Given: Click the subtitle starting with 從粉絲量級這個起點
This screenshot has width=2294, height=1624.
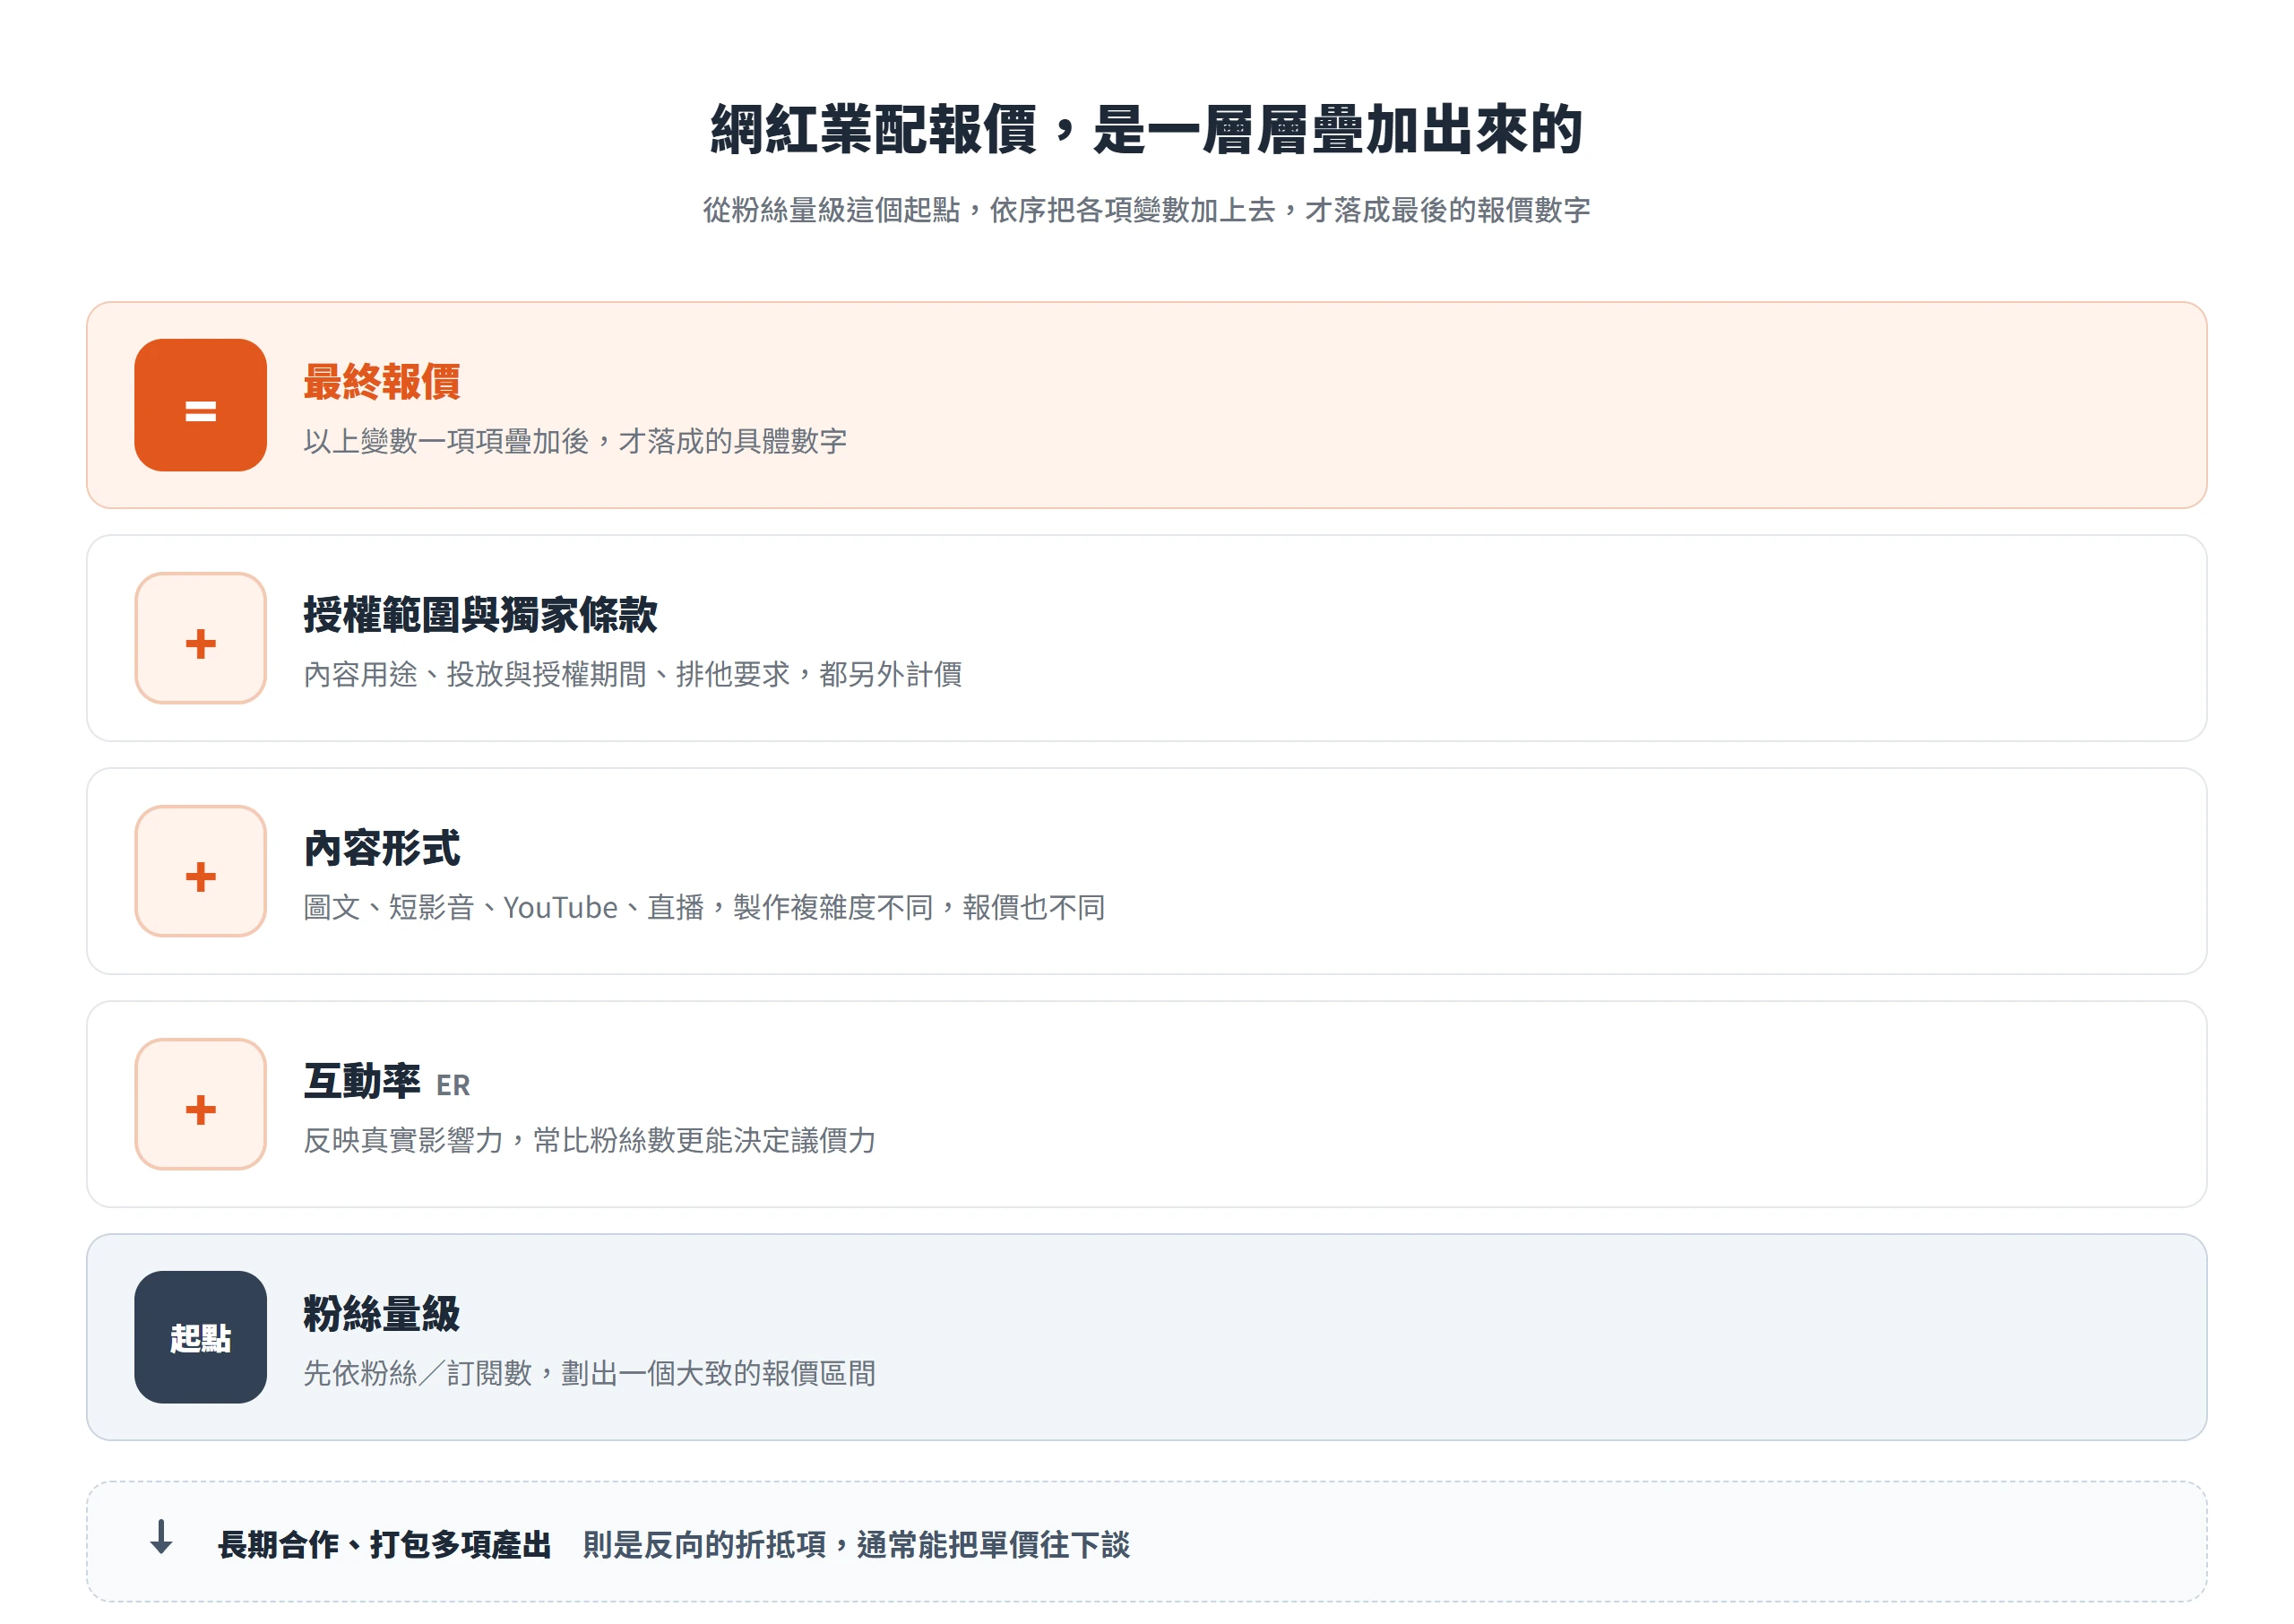Looking at the screenshot, I should pyautogui.click(x=1146, y=210).
